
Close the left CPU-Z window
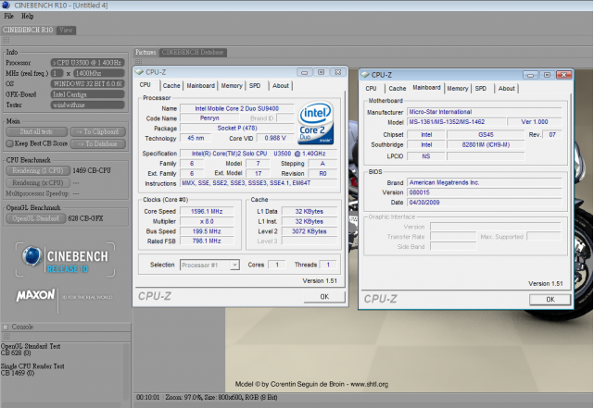tap(337, 72)
